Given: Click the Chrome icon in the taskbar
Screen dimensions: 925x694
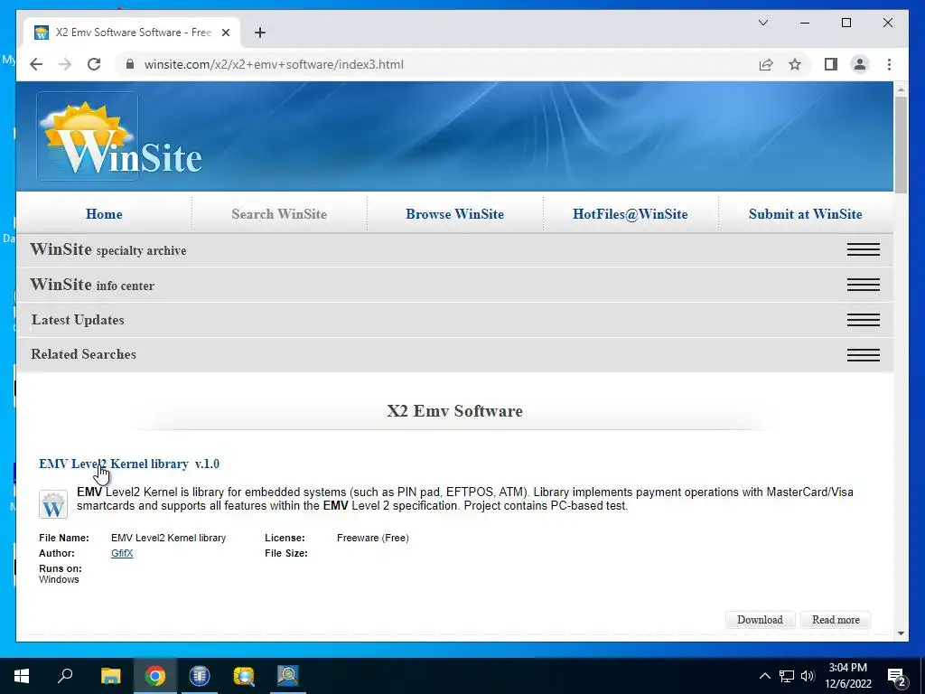Looking at the screenshot, I should (155, 676).
